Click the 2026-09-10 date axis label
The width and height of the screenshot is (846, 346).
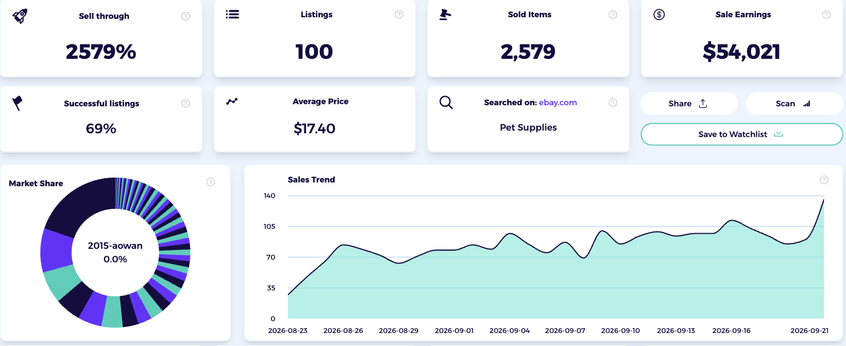point(620,330)
